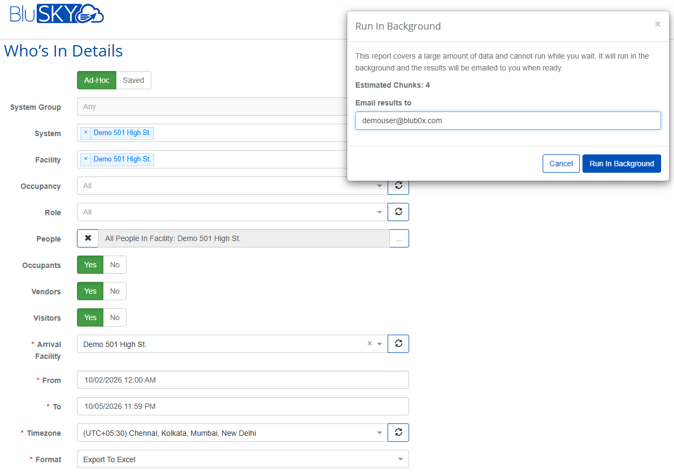Screen dimensions: 674x474
Task: Open the Occupancy dropdown
Action: (x=233, y=186)
